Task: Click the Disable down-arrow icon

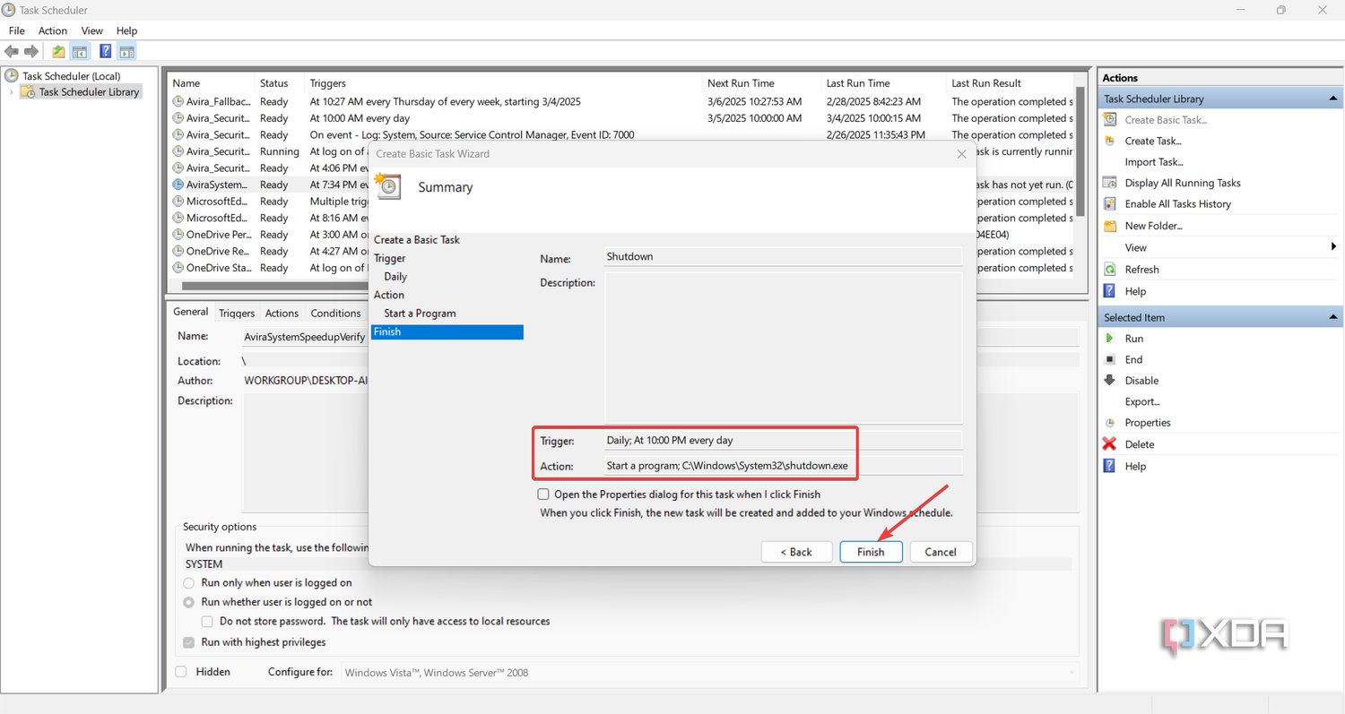Action: [1110, 381]
